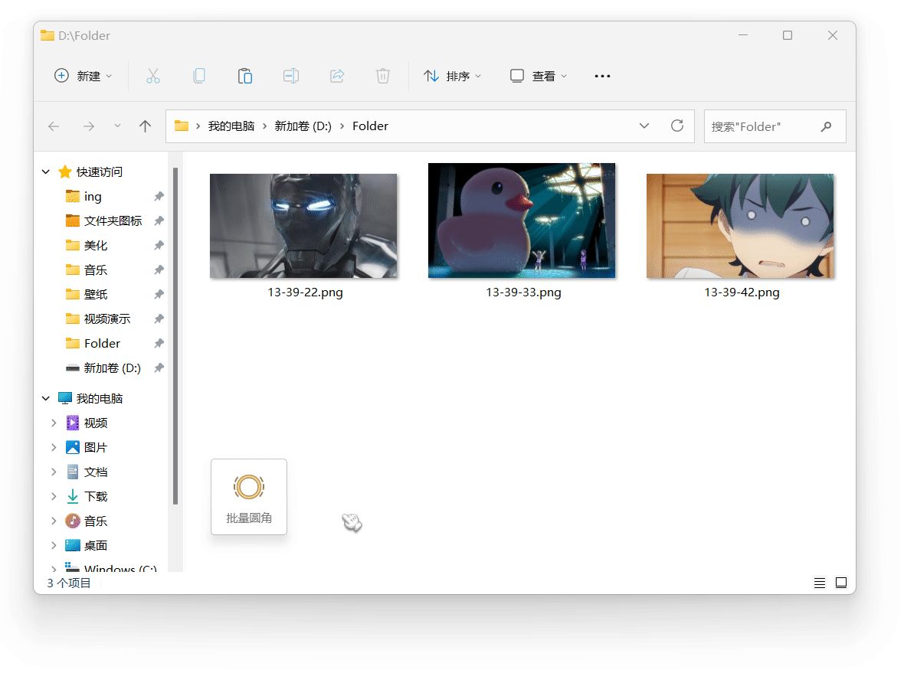The image size is (904, 673).
Task: Click the 批量圆角 batch round-corner tool
Action: (x=249, y=497)
